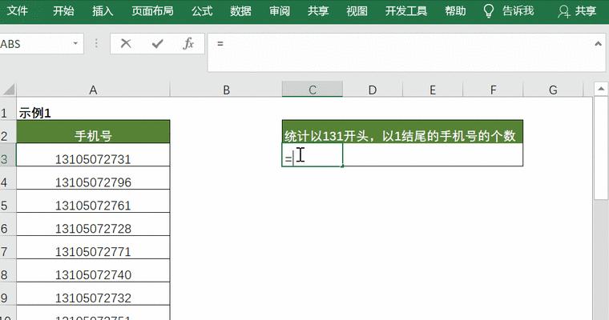This screenshot has height=320, width=609.
Task: Open the 帮助 tab
Action: tap(455, 11)
